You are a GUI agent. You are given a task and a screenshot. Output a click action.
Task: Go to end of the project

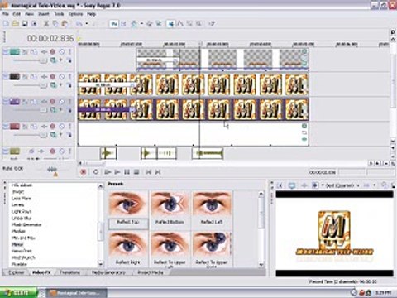[158, 172]
